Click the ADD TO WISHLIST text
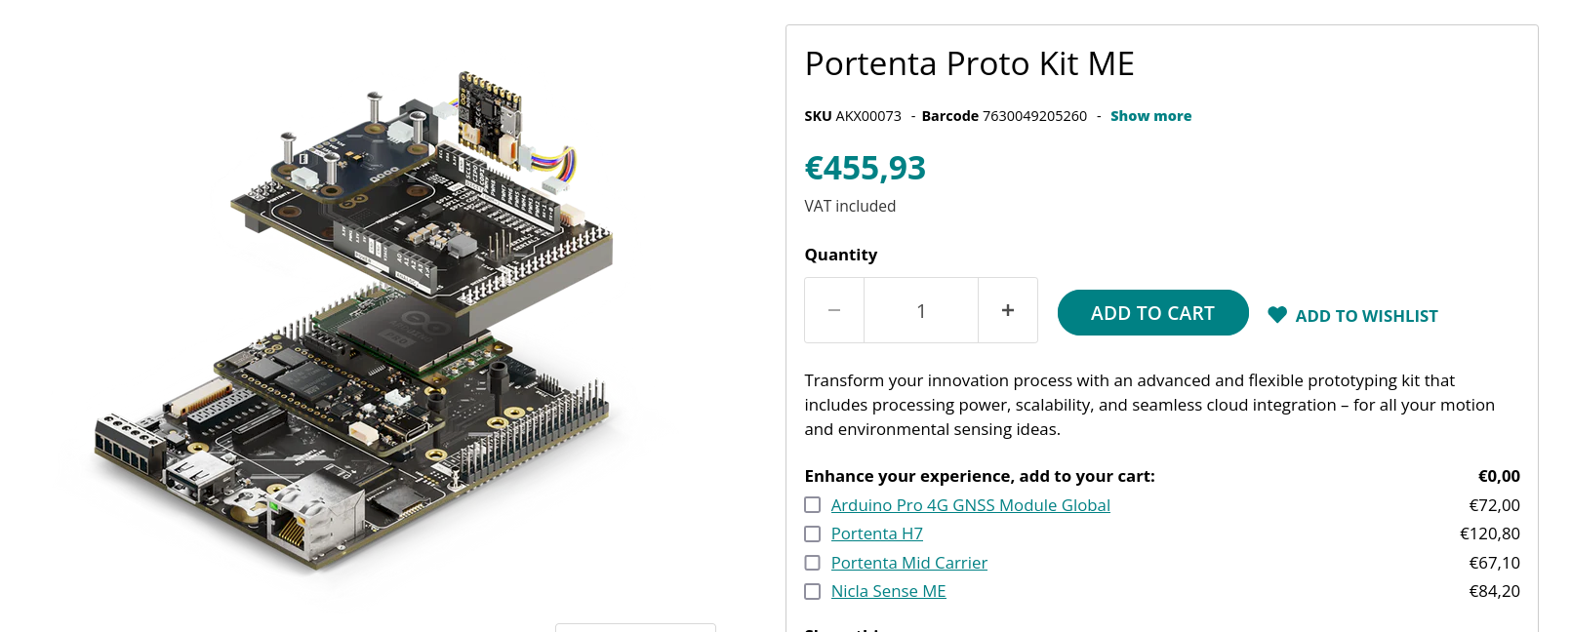The height and width of the screenshot is (632, 1571). [1366, 316]
